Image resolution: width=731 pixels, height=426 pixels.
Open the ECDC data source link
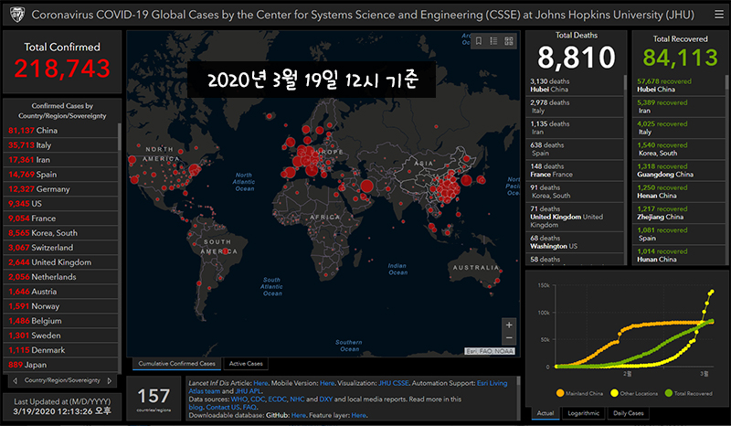pyautogui.click(x=278, y=399)
